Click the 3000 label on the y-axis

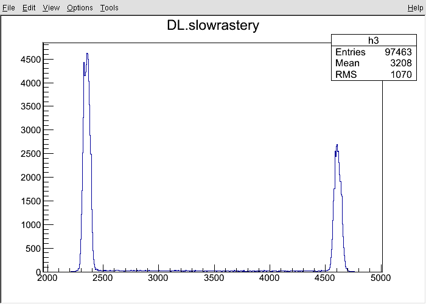(30, 130)
